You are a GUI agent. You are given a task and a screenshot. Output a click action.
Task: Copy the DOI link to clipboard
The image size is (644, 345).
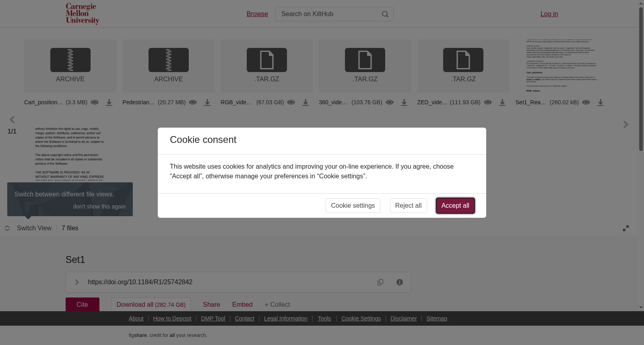(x=380, y=282)
